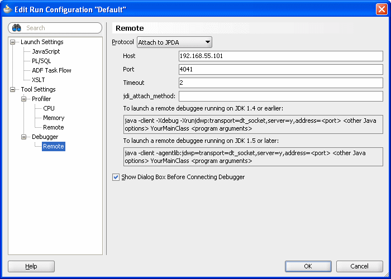
Task: Select Remote under Profiler
Action: (54, 127)
